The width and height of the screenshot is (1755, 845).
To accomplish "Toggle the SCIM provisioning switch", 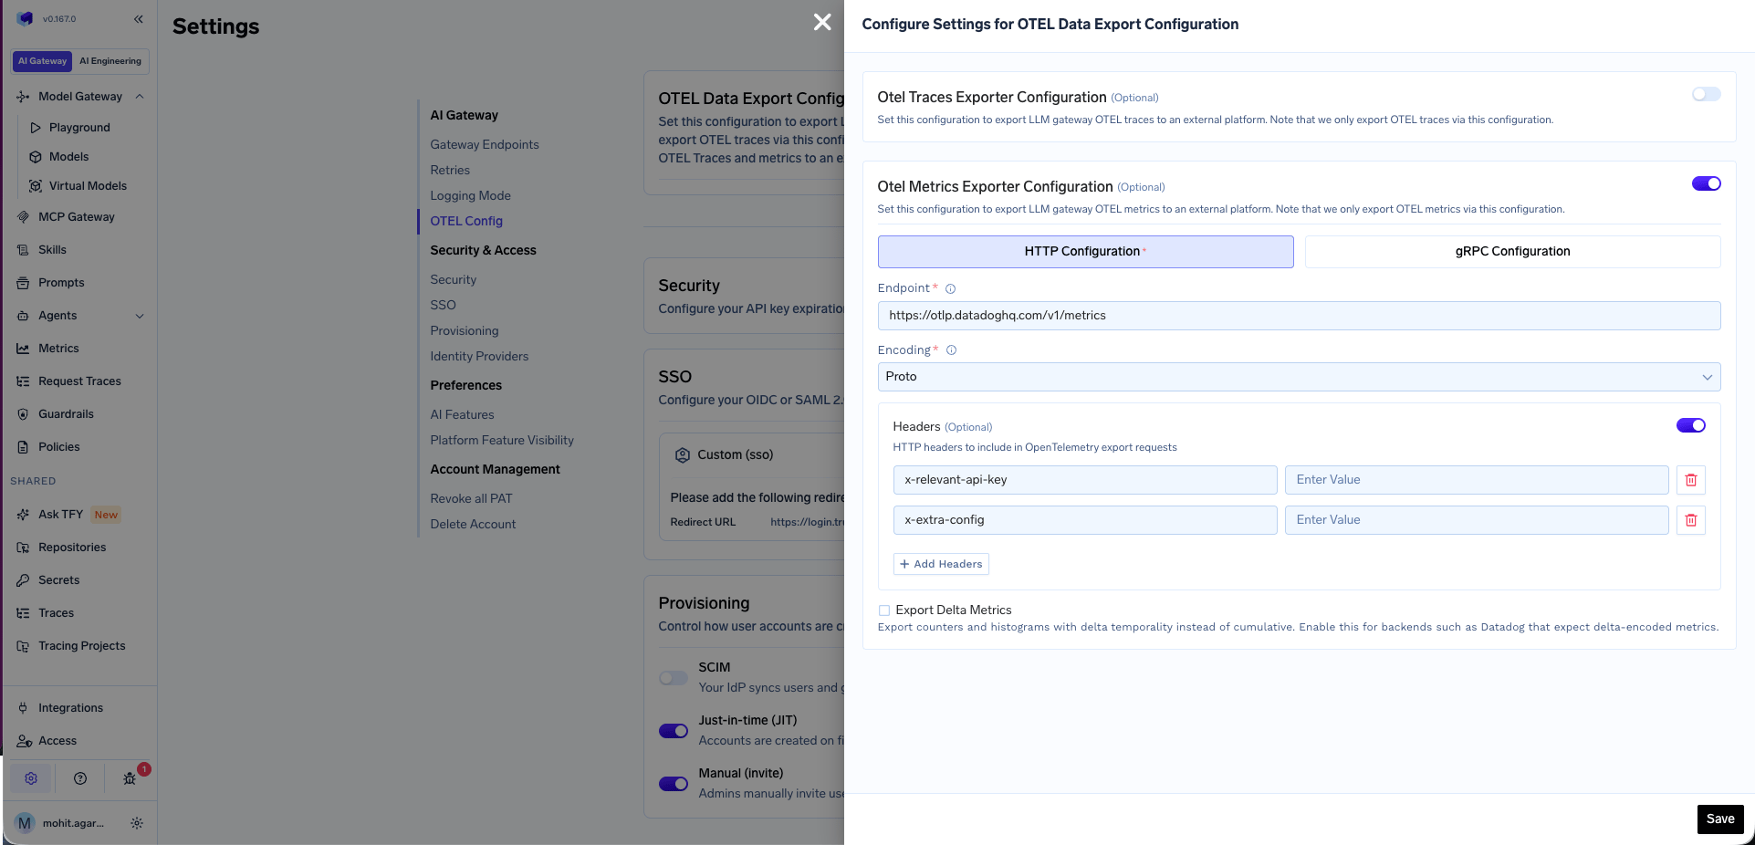I will pyautogui.click(x=674, y=678).
